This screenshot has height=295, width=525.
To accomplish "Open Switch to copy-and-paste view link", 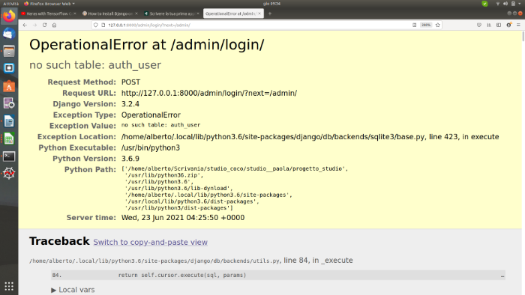I will pyautogui.click(x=150, y=242).
